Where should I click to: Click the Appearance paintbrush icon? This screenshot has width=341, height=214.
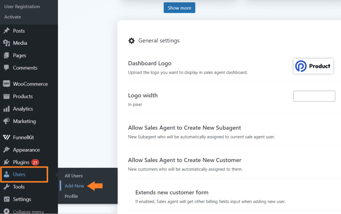(7, 150)
